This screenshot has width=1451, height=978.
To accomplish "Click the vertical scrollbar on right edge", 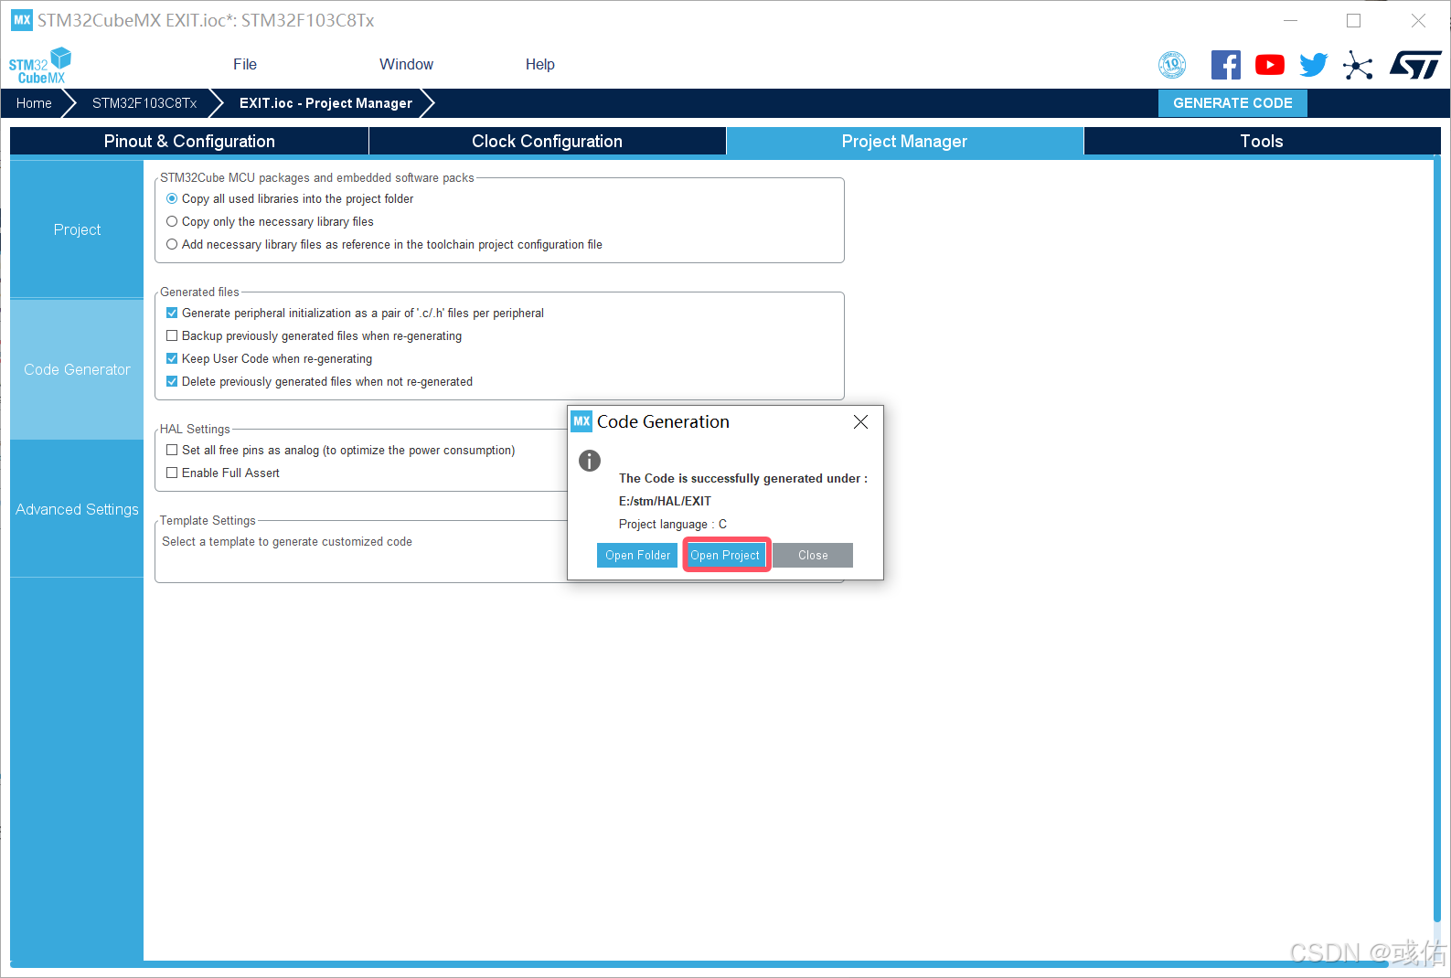I will (x=1436, y=539).
